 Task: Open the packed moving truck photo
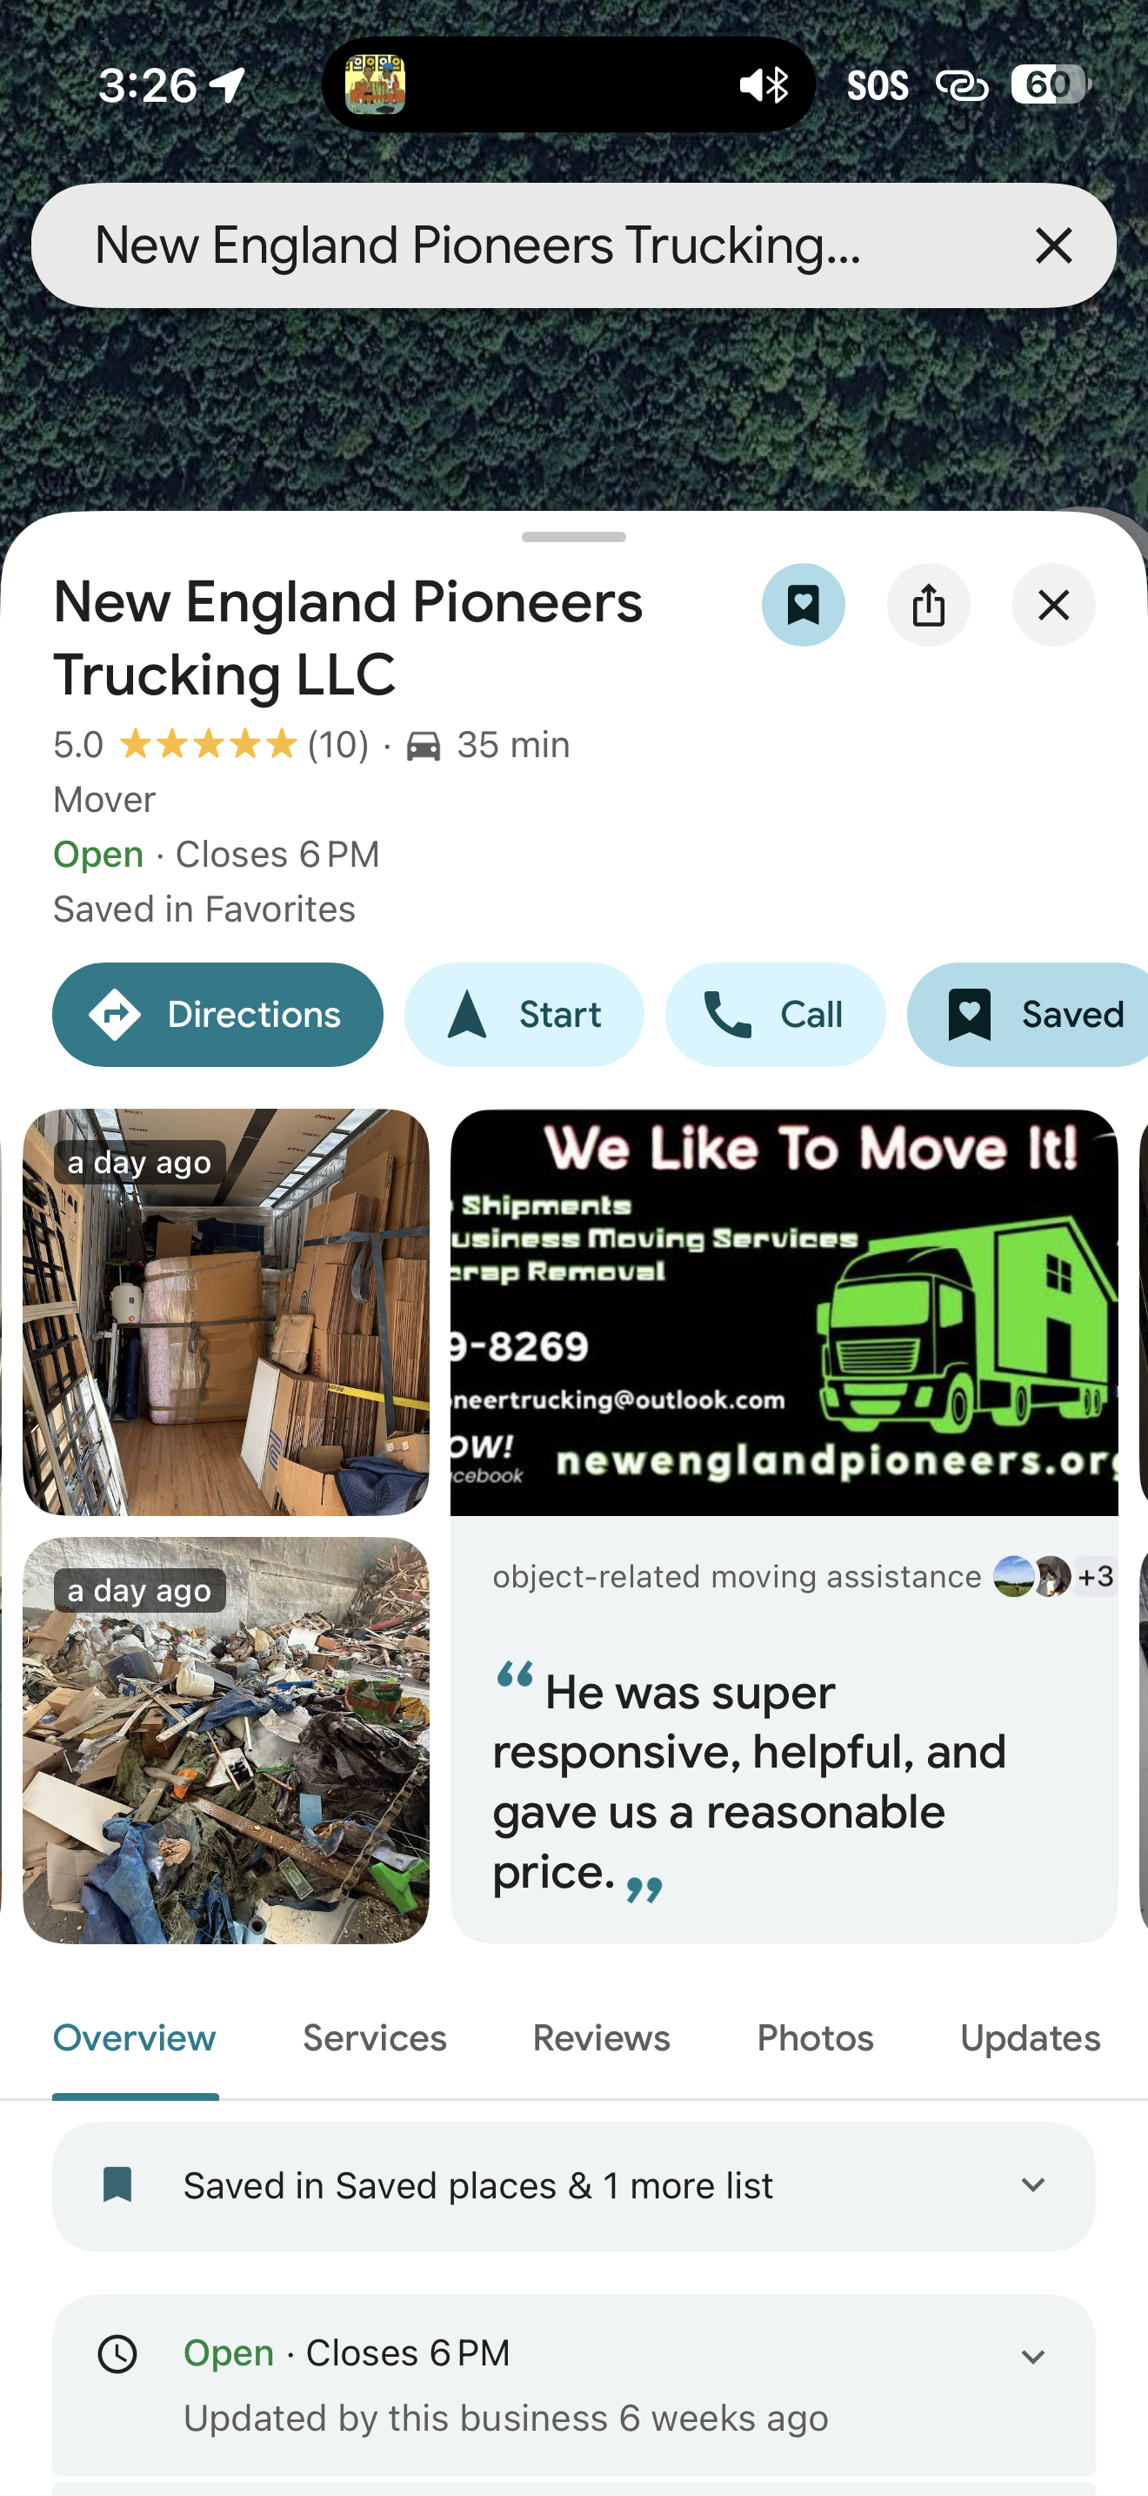[x=225, y=1312]
